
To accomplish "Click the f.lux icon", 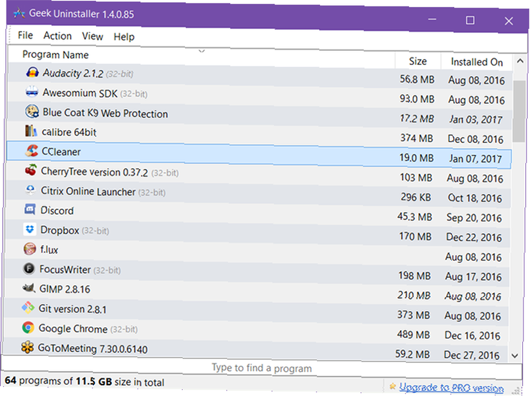I will coord(30,249).
